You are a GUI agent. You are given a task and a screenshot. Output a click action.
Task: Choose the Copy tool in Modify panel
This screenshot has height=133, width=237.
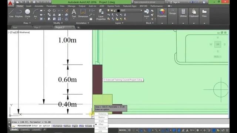[x=49, y=15]
